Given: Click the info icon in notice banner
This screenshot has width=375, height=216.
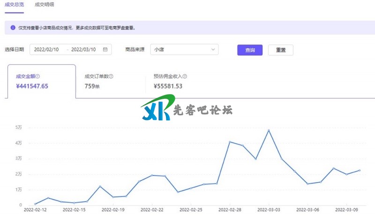Looking at the screenshot, I should (x=13, y=28).
